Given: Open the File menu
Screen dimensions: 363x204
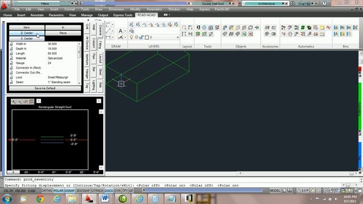Looking at the screenshot, I should pos(17,9).
